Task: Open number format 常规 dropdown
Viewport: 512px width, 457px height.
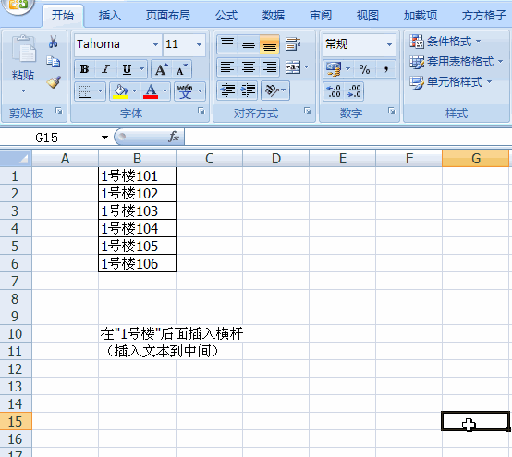Action: coord(389,44)
